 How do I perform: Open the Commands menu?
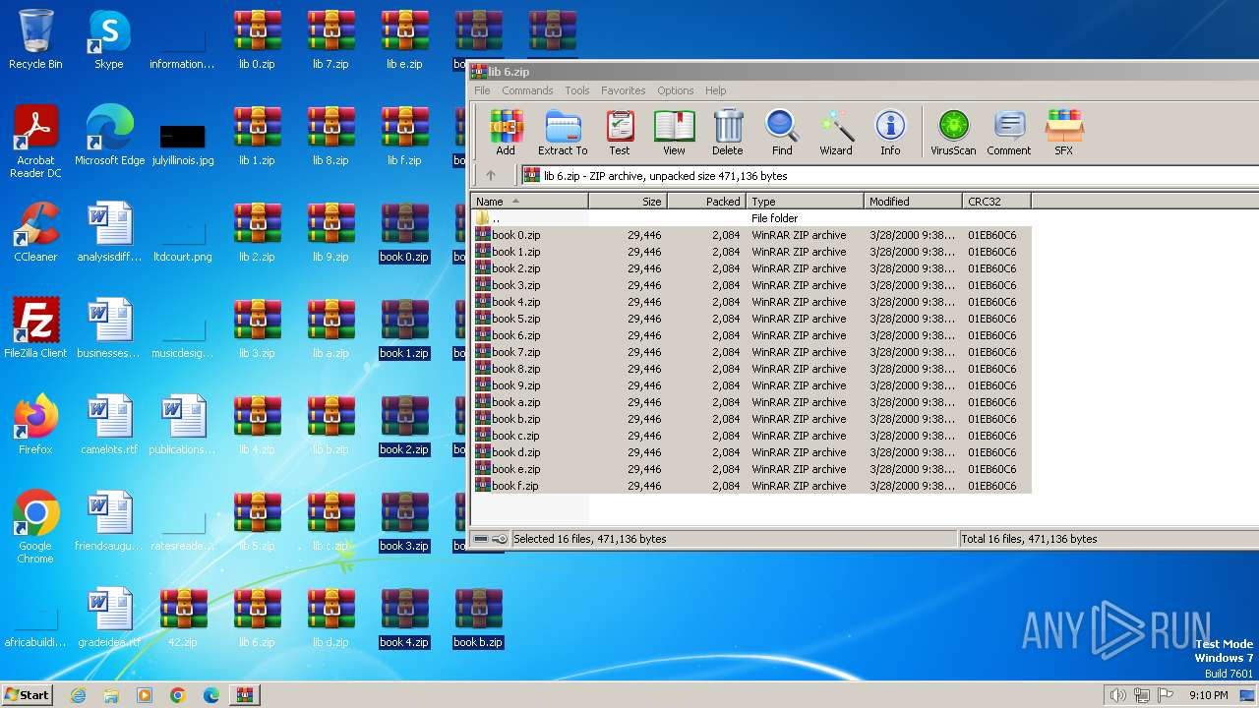coord(527,90)
